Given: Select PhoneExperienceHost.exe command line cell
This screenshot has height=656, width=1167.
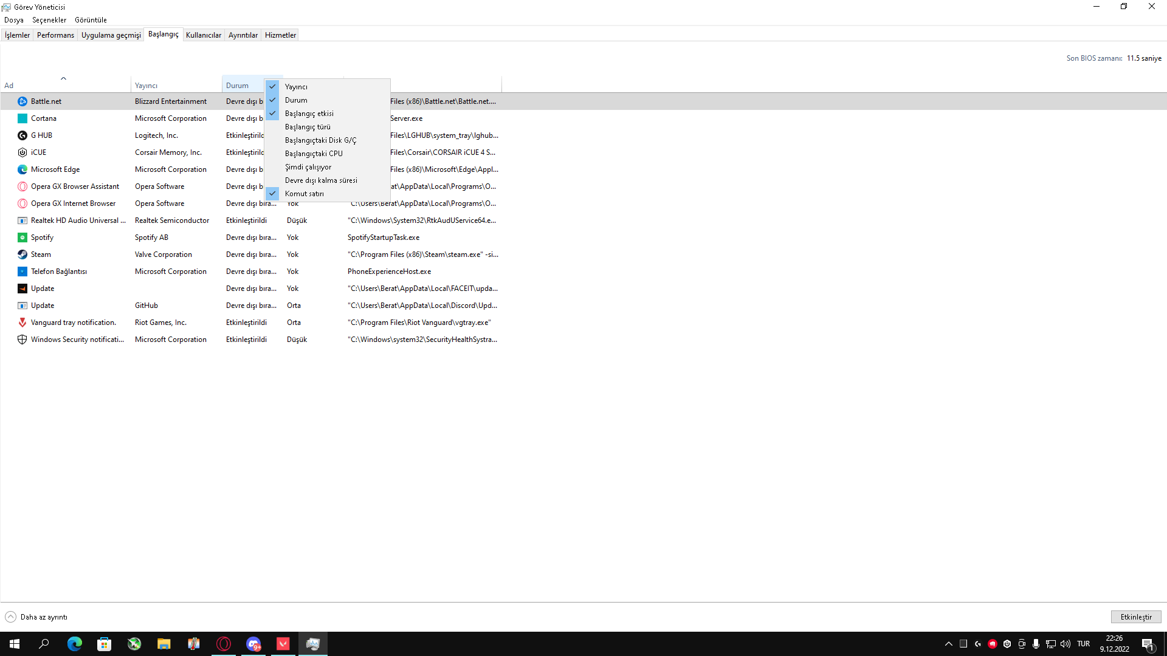Looking at the screenshot, I should (389, 272).
